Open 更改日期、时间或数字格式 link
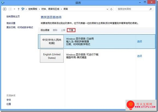This screenshot has width=158, height=112. (20, 27)
